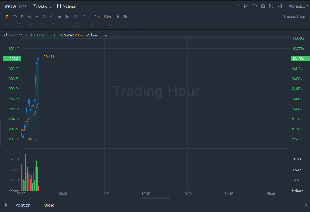
Task: Click the Material document icon
Action: 59,6
